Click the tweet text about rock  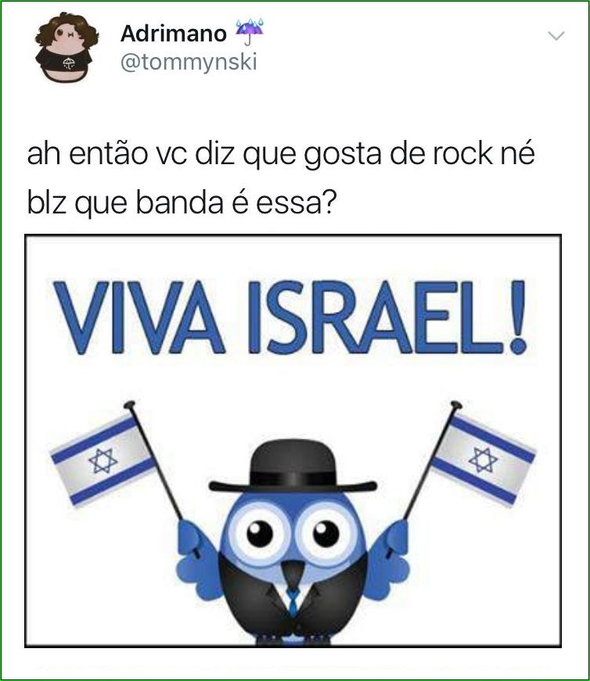tap(281, 178)
